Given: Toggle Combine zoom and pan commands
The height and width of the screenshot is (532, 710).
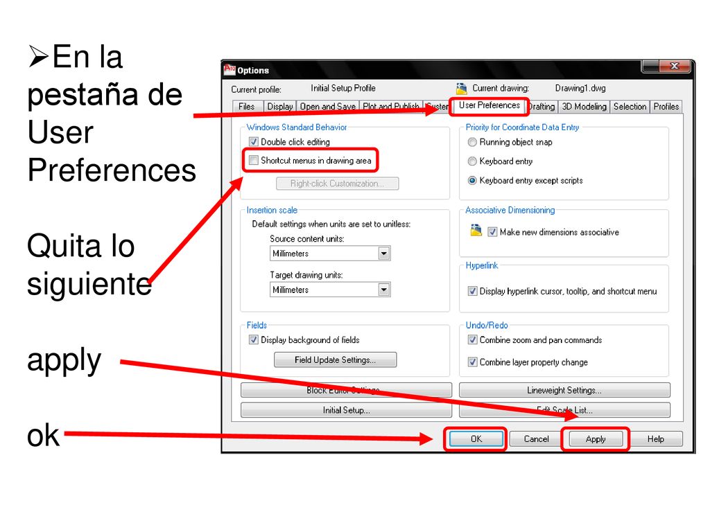Looking at the screenshot, I should (472, 339).
